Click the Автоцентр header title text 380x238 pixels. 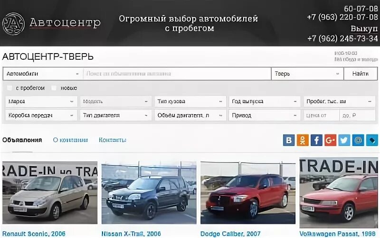tap(65, 23)
